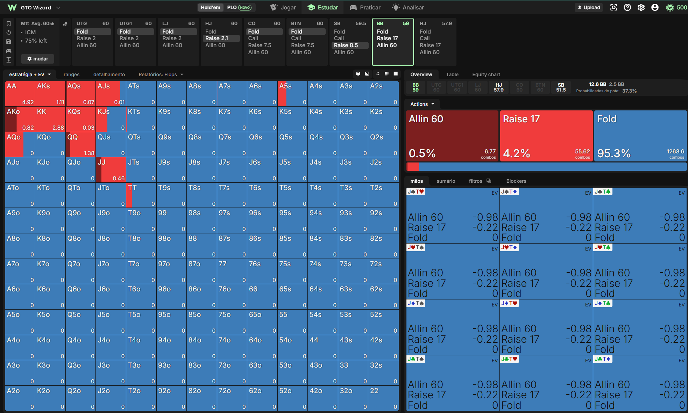Image resolution: width=688 pixels, height=413 pixels.
Task: Select the KK cell in the hand matrix
Action: 50,119
